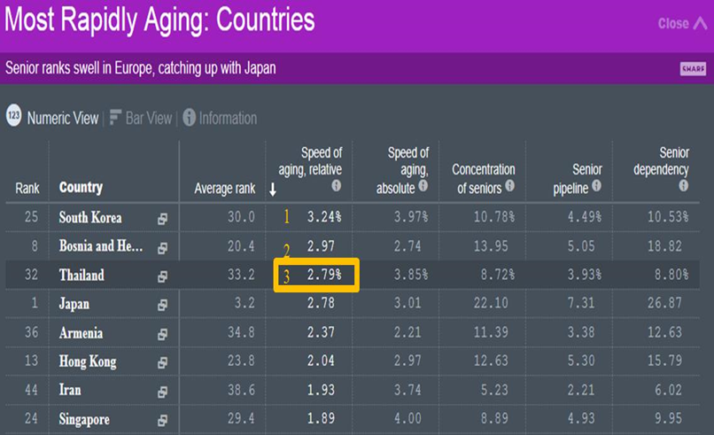The height and width of the screenshot is (435, 714).
Task: Open Hong Kong's detail popup icon
Action: pyautogui.click(x=163, y=363)
